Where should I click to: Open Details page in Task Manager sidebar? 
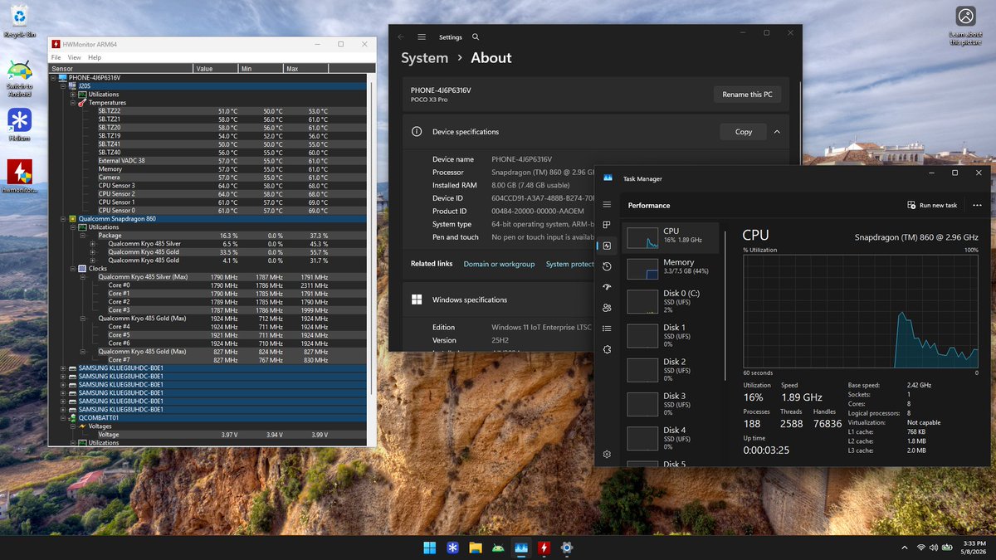tap(607, 329)
